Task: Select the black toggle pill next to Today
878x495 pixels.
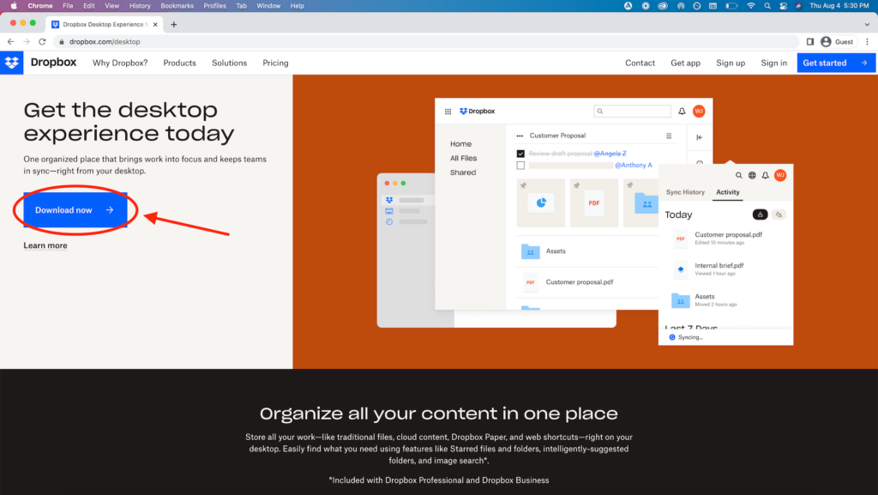Action: coord(760,214)
